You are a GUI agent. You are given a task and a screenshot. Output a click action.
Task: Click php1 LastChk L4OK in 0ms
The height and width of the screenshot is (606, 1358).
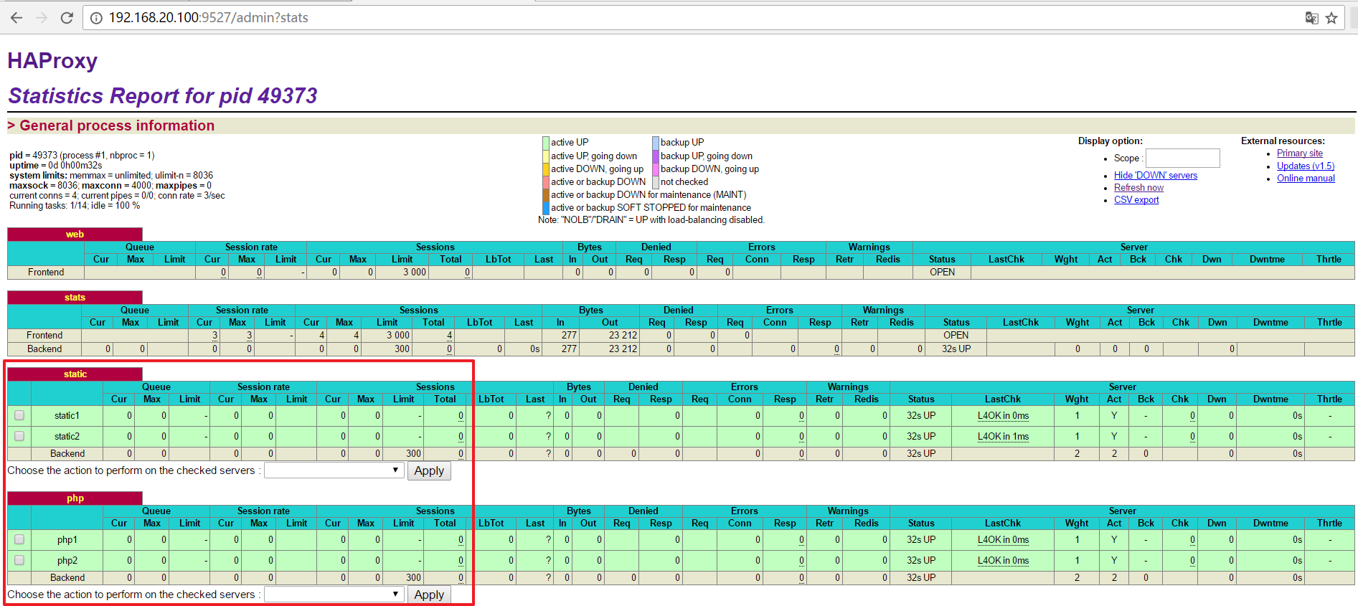1003,539
